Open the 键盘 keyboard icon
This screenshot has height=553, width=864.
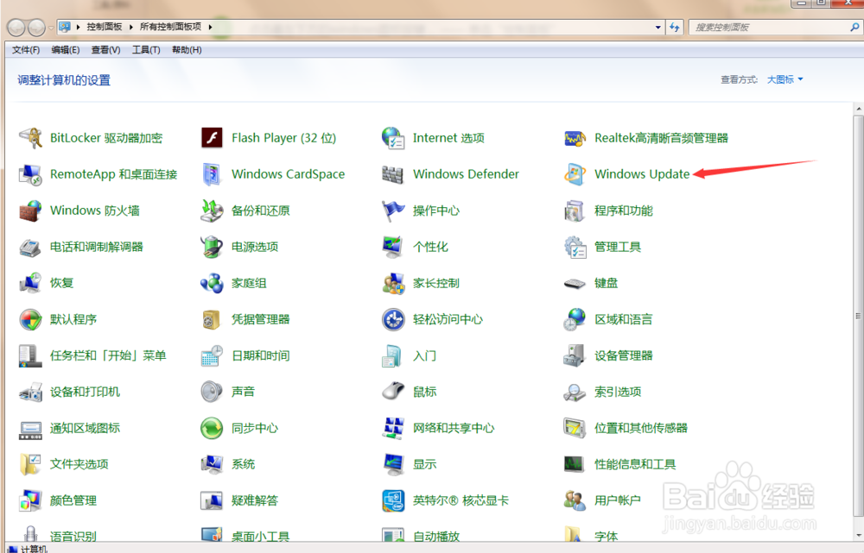pyautogui.click(x=575, y=283)
